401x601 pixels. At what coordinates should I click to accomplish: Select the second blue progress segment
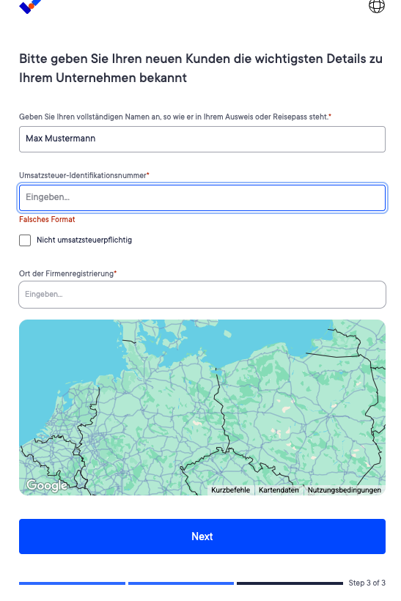point(181,583)
